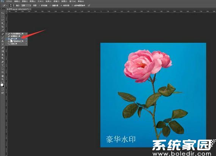This screenshot has width=216, height=156.
Task: Choose the Pen tool
Action: [2, 62]
